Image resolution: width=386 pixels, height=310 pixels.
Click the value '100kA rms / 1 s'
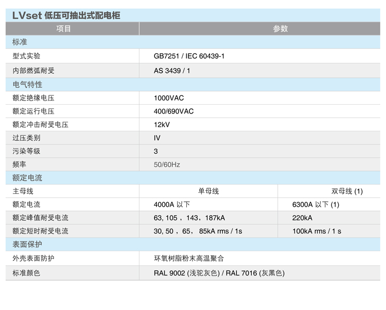point(317,231)
